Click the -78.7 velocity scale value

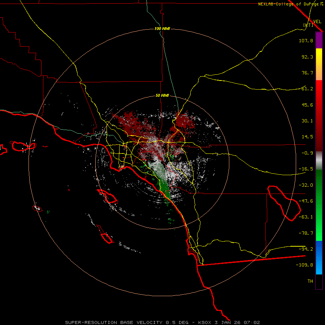[x=306, y=233]
